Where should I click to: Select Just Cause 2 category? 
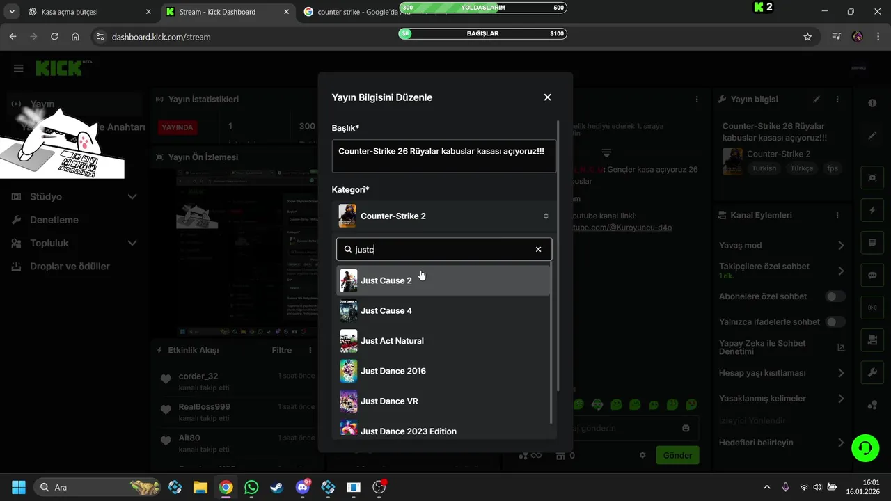coord(443,280)
